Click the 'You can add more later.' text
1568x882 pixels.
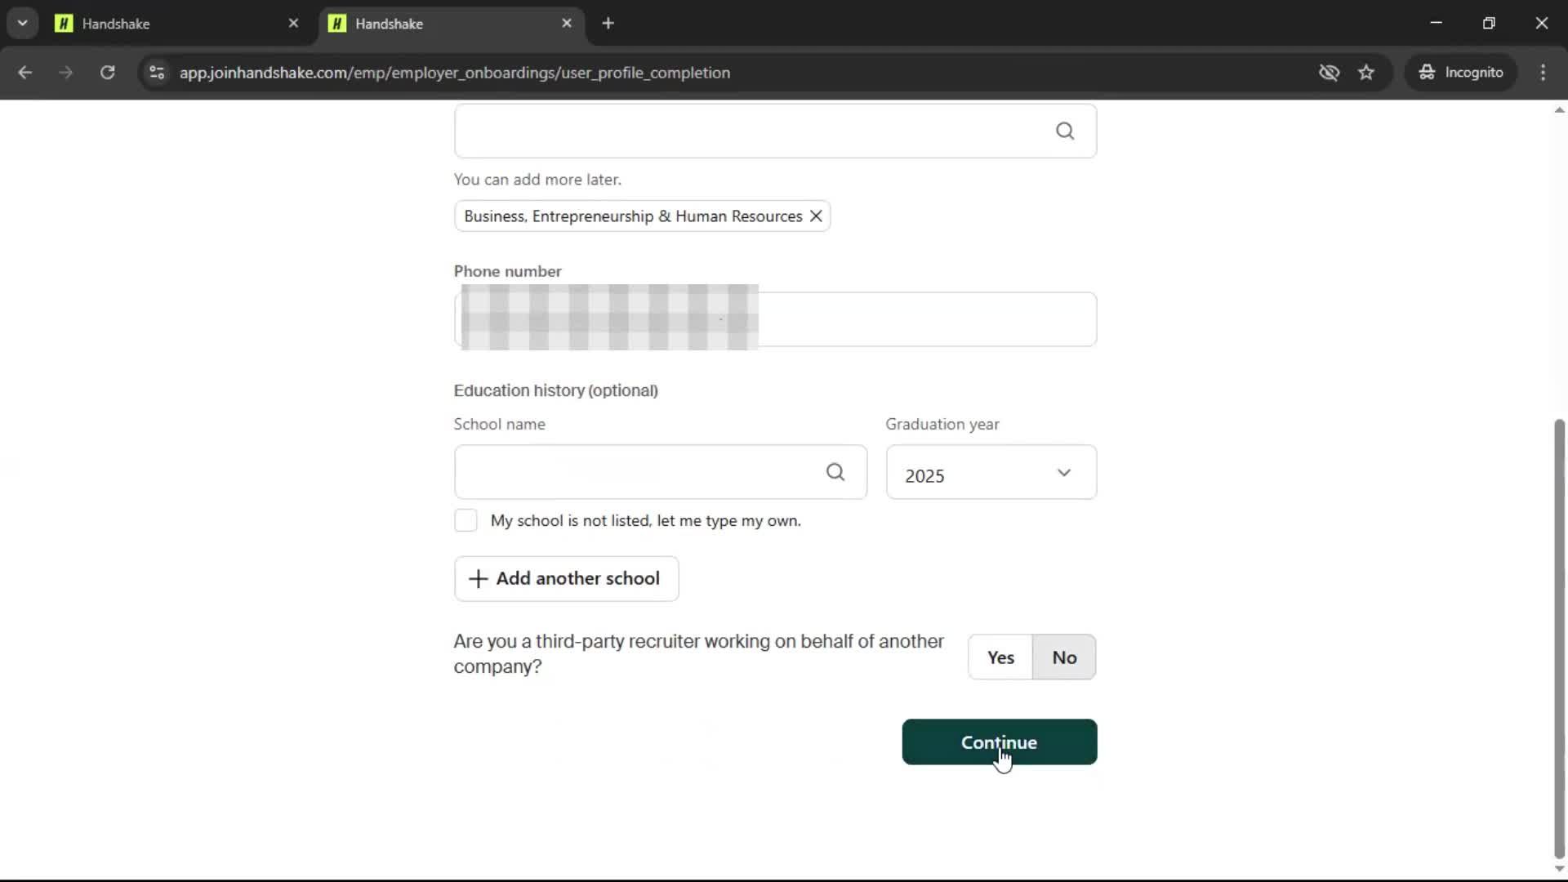(537, 180)
